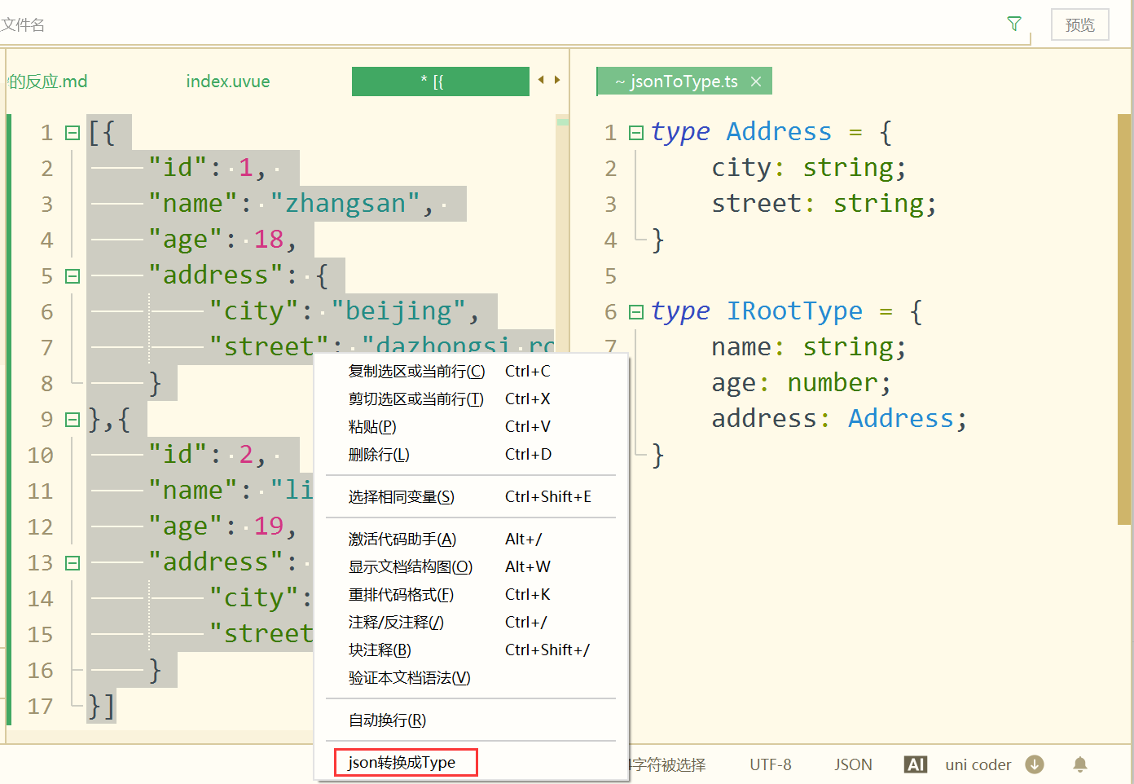Toggle 自动换行 word wrap in context menu
This screenshot has height=784, width=1134.
point(388,720)
